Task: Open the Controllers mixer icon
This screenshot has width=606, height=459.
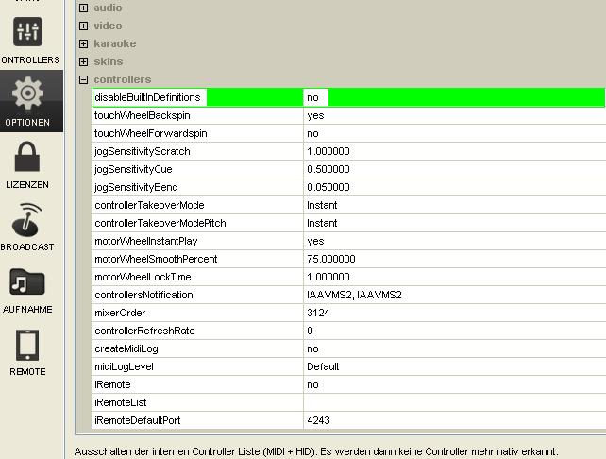Action: 28,33
